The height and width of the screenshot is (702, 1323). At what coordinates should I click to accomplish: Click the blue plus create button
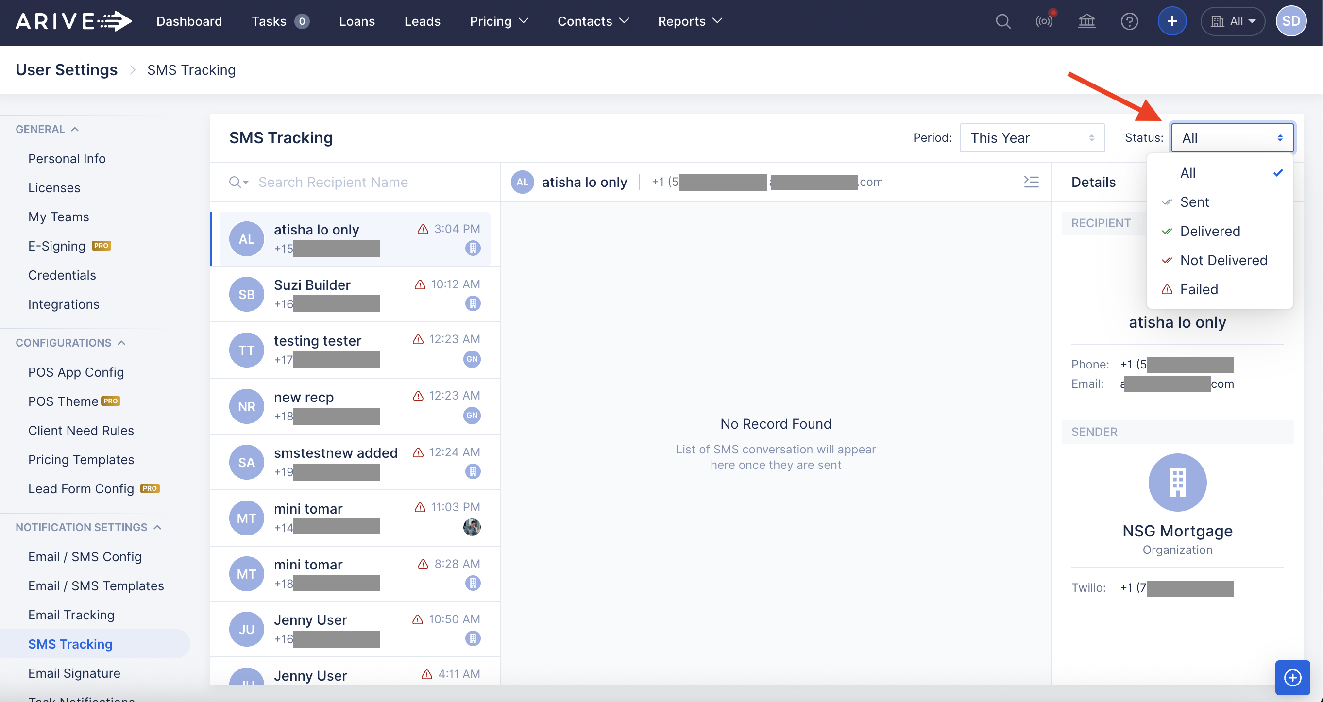point(1172,21)
